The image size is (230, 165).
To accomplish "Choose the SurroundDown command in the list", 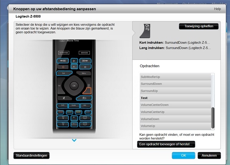I will [176, 84].
